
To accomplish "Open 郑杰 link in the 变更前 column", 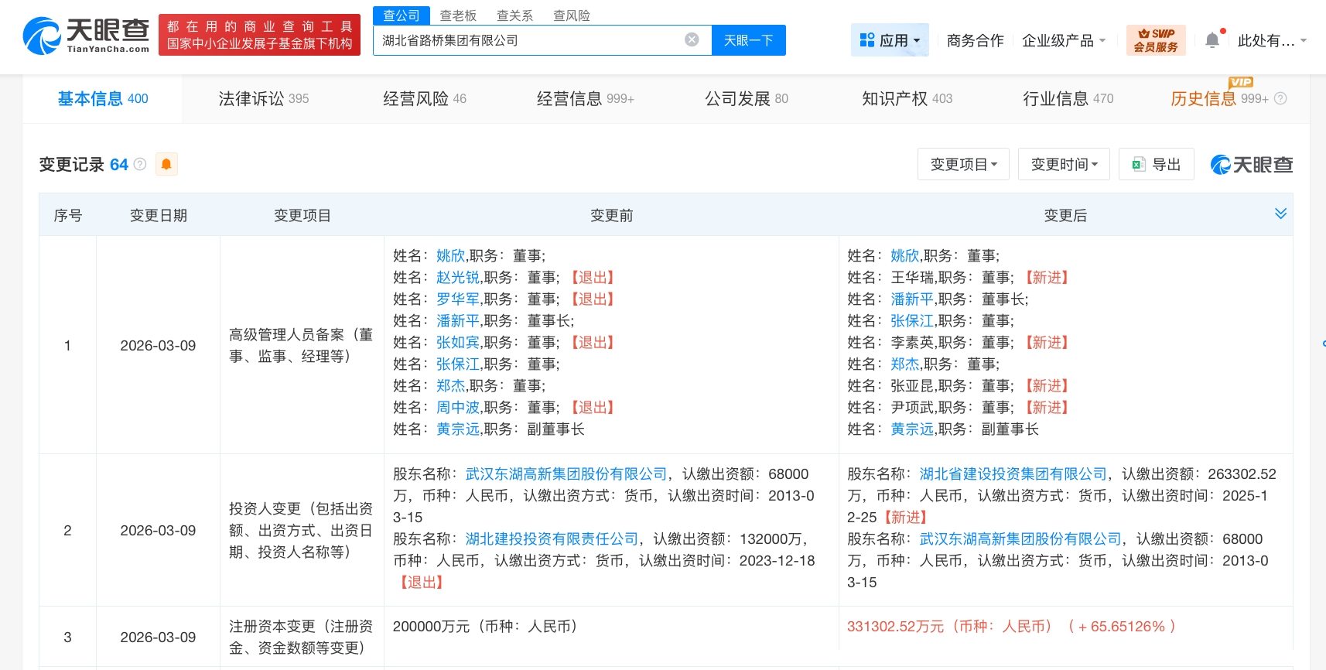I will click(x=450, y=385).
